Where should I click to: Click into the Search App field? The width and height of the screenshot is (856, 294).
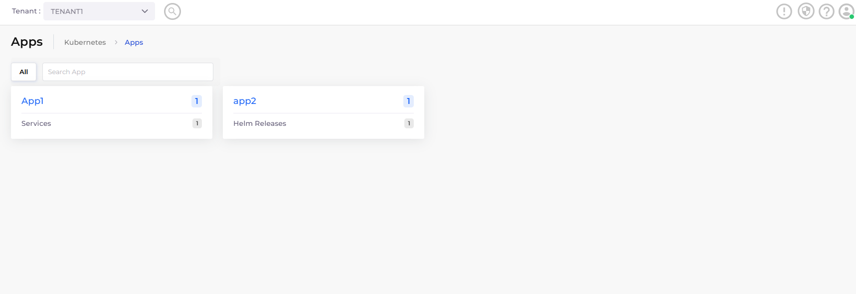[128, 72]
